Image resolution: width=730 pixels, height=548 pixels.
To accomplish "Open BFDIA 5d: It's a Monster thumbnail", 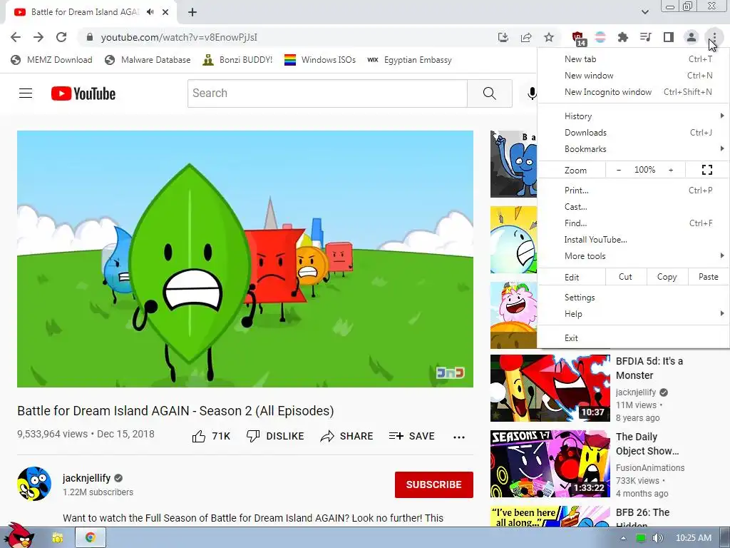I will (550, 388).
